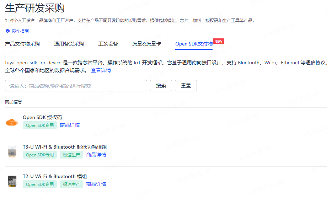Open the 操作指南 guide link

(20, 31)
